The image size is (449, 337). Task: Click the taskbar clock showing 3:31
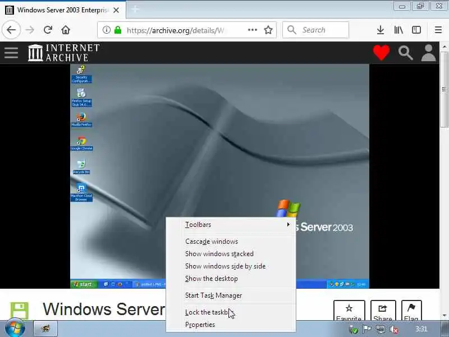(x=421, y=329)
